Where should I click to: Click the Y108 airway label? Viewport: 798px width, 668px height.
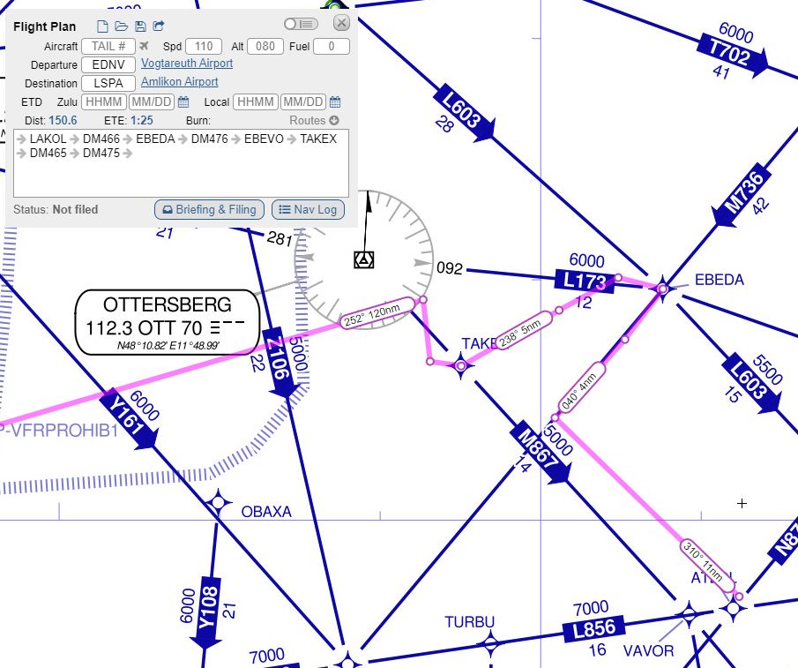209,612
